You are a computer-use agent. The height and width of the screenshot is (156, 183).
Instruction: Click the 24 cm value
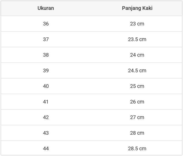tap(137, 55)
